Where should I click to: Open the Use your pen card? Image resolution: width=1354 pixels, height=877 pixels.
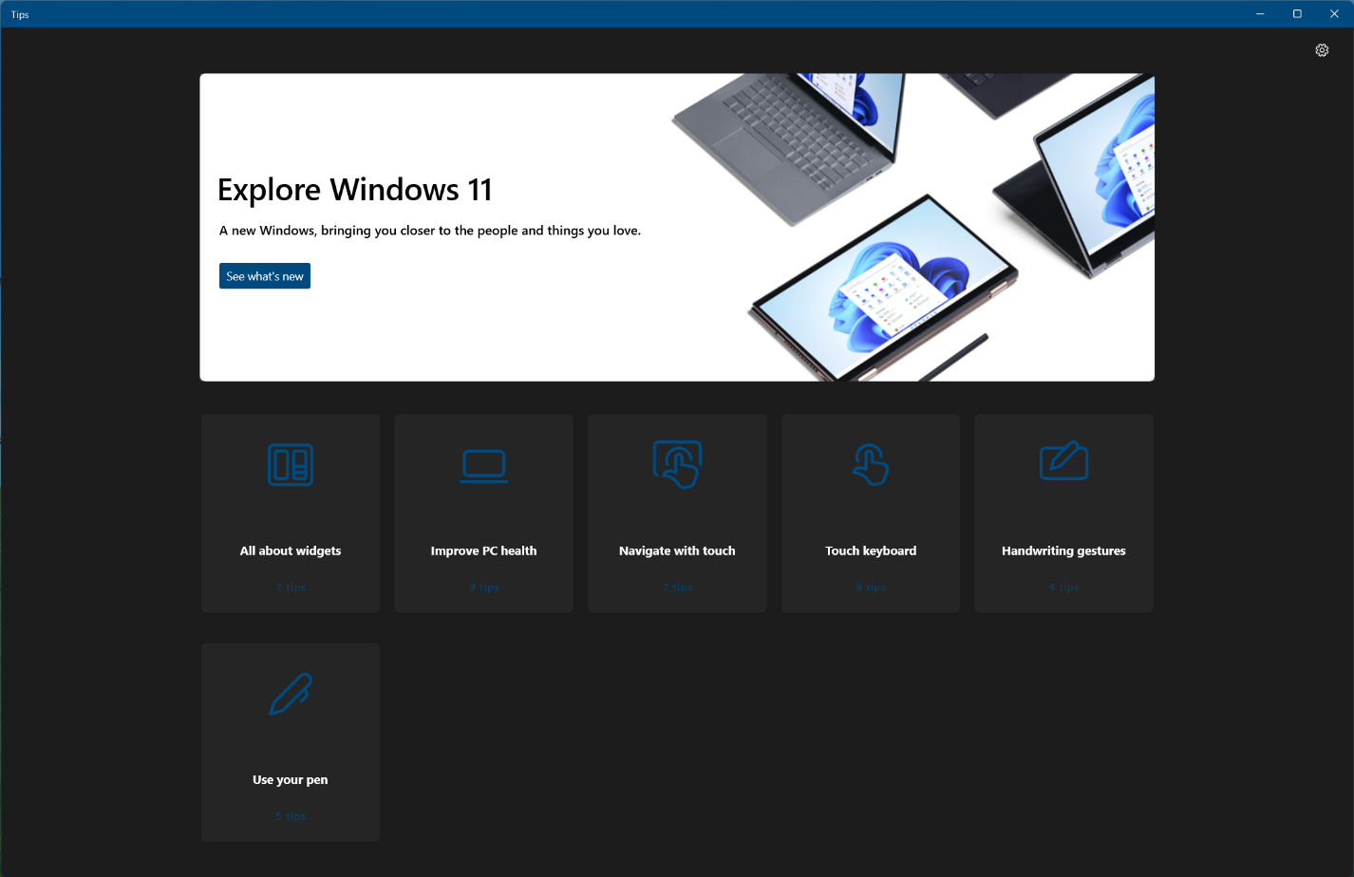[x=290, y=741]
